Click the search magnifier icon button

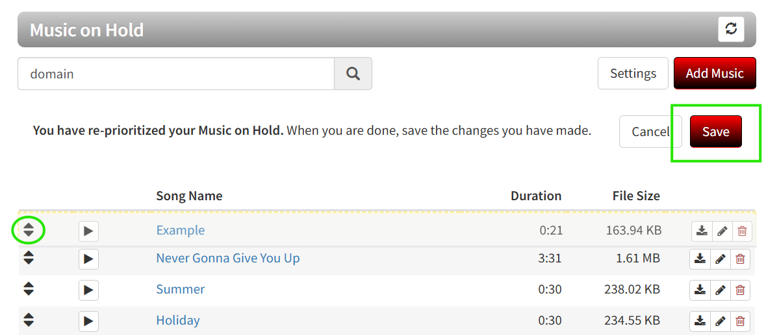353,73
